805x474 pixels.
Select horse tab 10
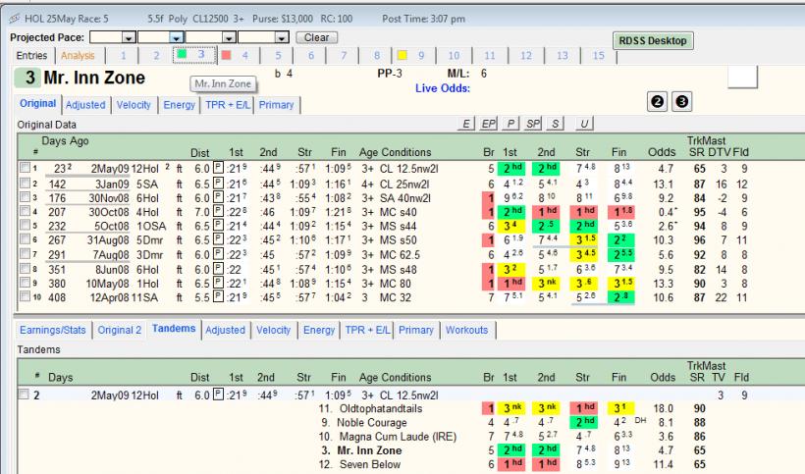coord(454,55)
